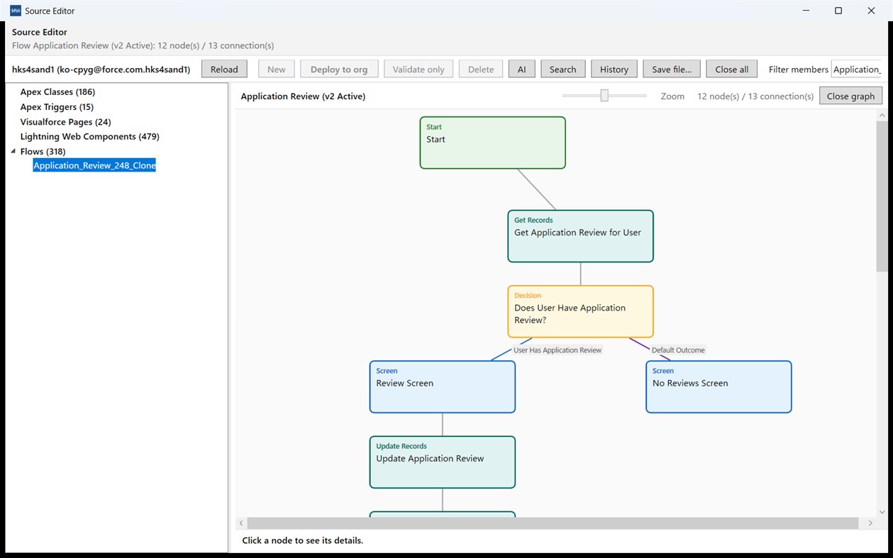Click the Filter members input field
893x558 pixels.
[857, 69]
